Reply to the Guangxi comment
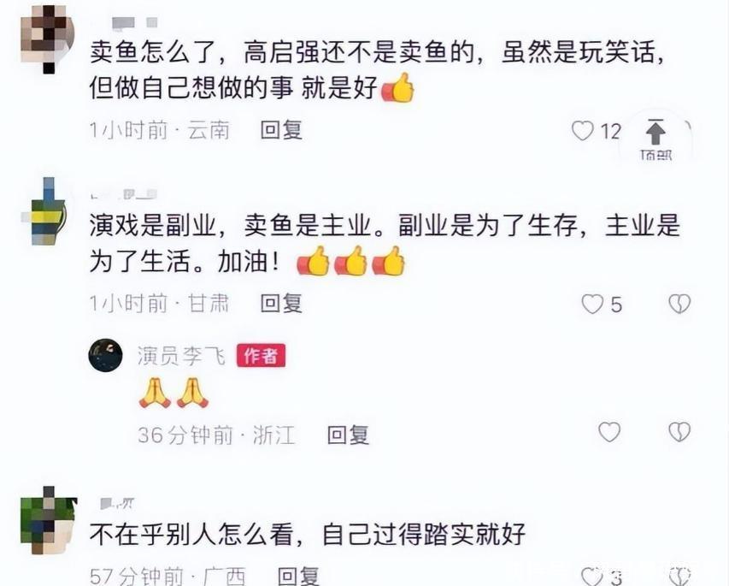 click(x=298, y=577)
